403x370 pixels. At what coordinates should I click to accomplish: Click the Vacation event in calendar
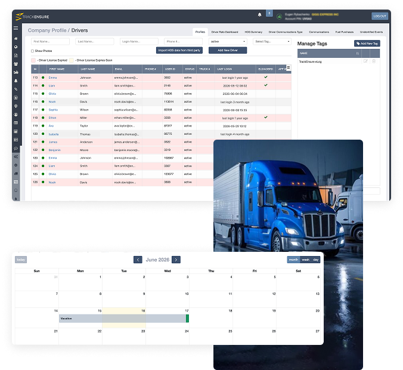click(x=124, y=318)
